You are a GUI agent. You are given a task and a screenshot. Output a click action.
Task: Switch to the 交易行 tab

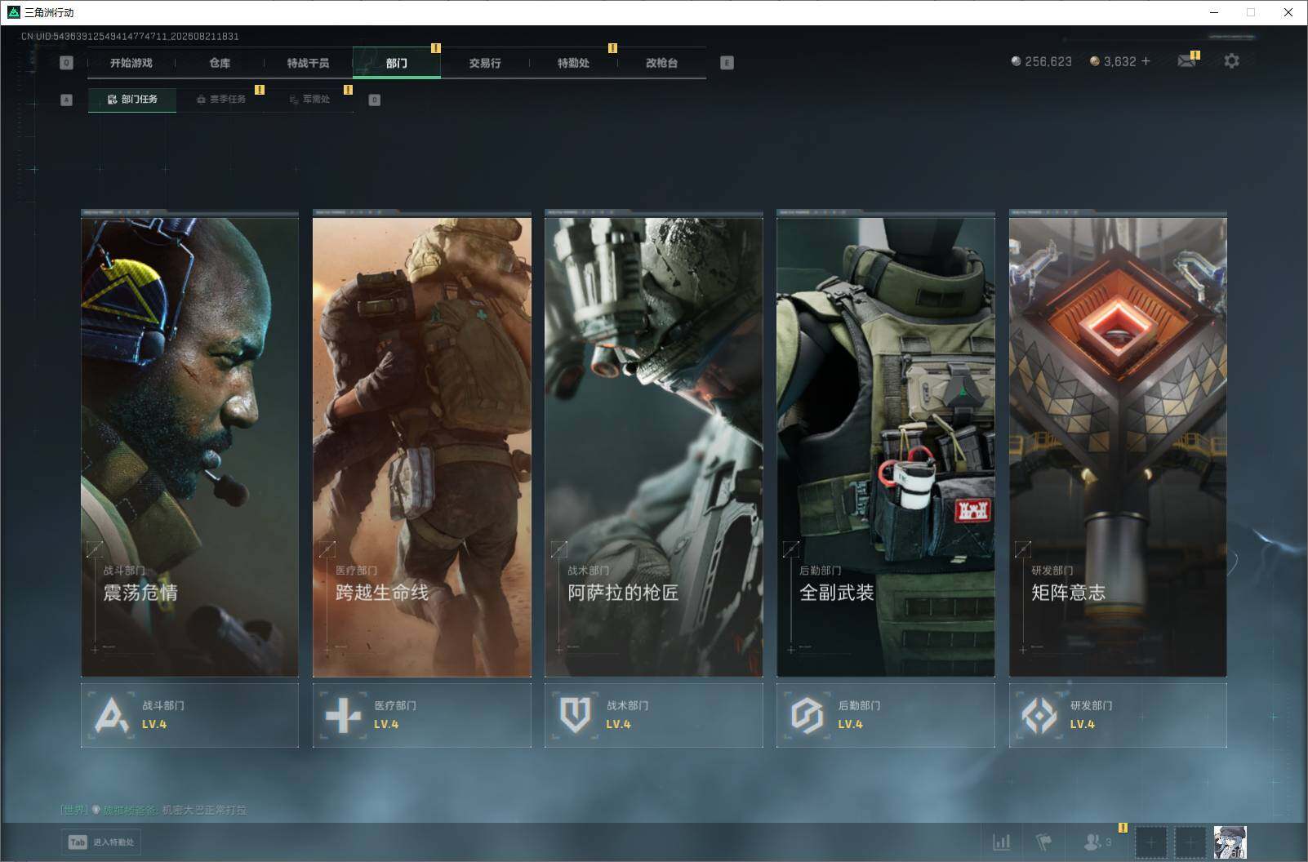coord(485,63)
